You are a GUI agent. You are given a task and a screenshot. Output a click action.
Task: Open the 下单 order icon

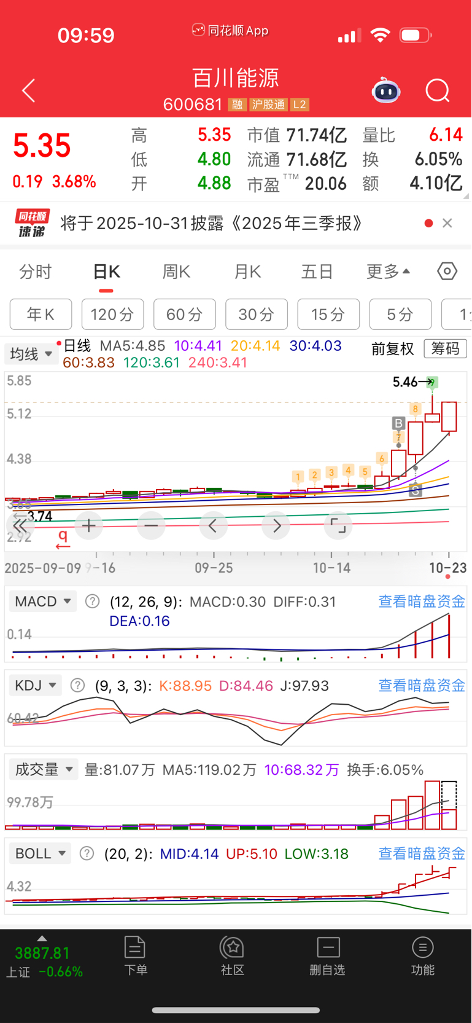[135, 956]
